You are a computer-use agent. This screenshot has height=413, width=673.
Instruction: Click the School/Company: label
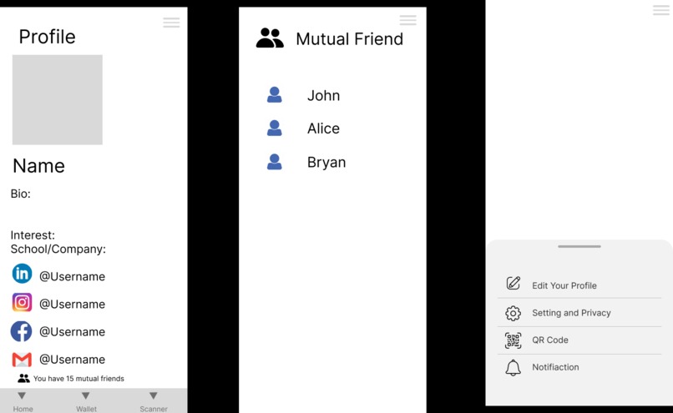click(58, 249)
